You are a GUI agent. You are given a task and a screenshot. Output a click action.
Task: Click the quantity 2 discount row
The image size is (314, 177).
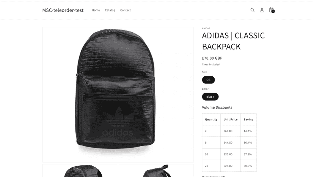coord(229,131)
